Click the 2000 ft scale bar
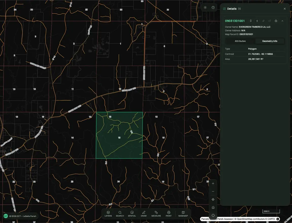This screenshot has width=292, height=223. (x=271, y=211)
